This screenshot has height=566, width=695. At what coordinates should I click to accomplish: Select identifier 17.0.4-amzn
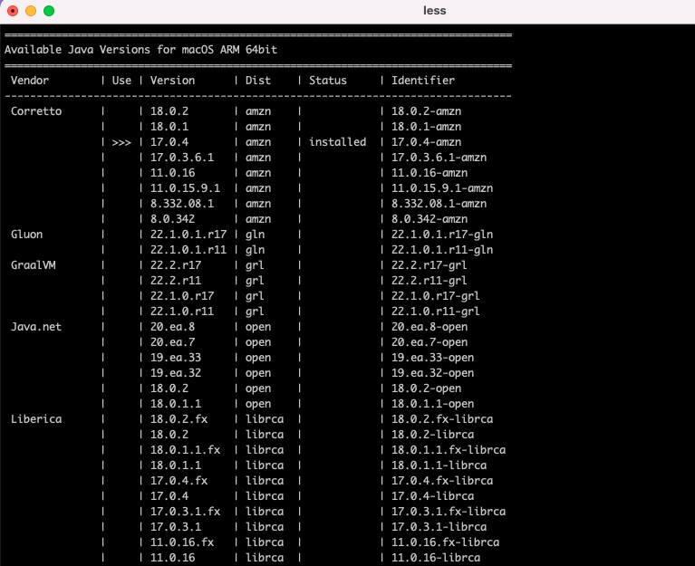[x=426, y=142]
